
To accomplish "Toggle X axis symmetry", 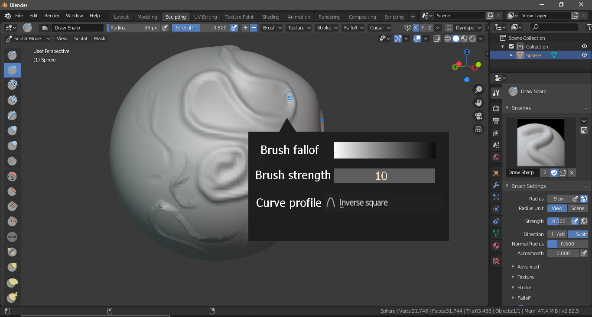I will 416,28.
